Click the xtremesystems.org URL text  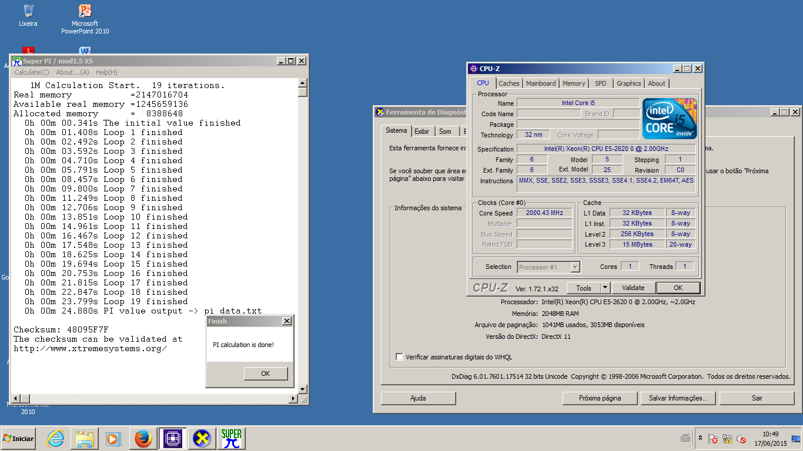click(91, 348)
